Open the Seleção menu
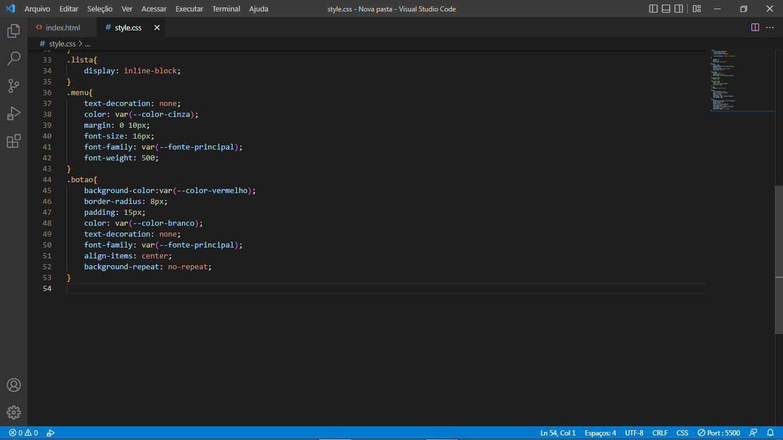 pyautogui.click(x=100, y=9)
